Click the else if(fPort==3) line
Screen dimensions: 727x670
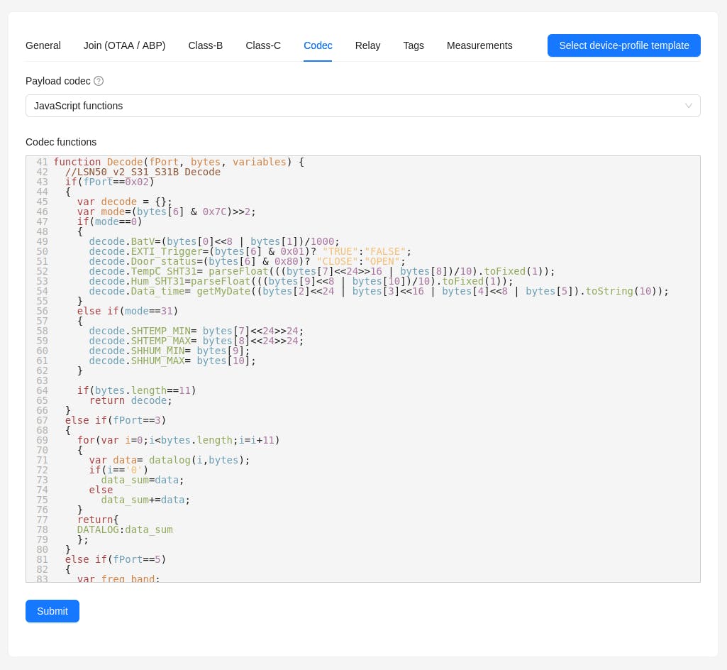(x=116, y=420)
